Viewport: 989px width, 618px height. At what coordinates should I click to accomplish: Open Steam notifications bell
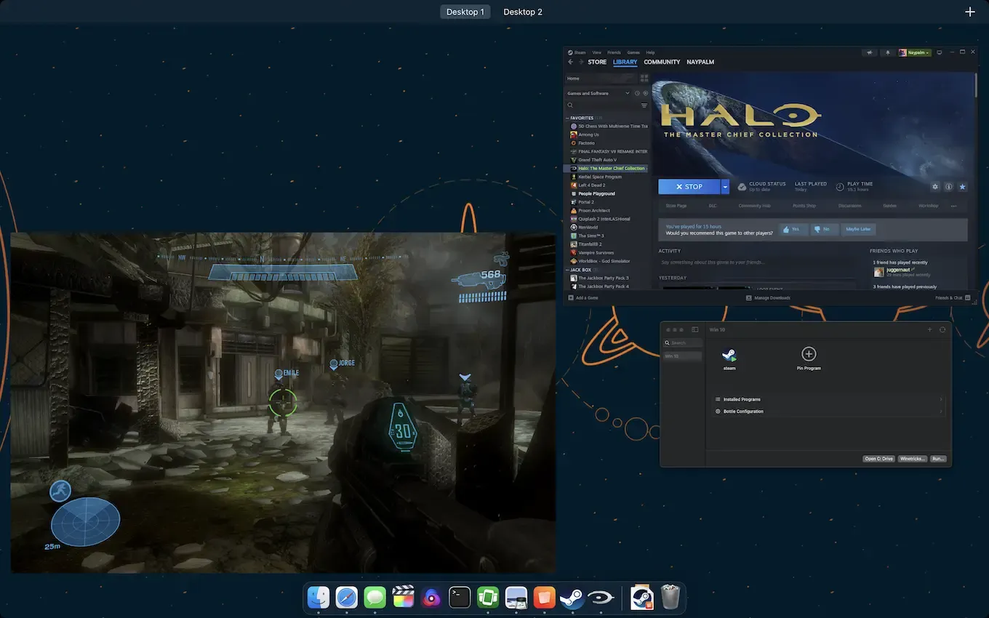(x=887, y=52)
